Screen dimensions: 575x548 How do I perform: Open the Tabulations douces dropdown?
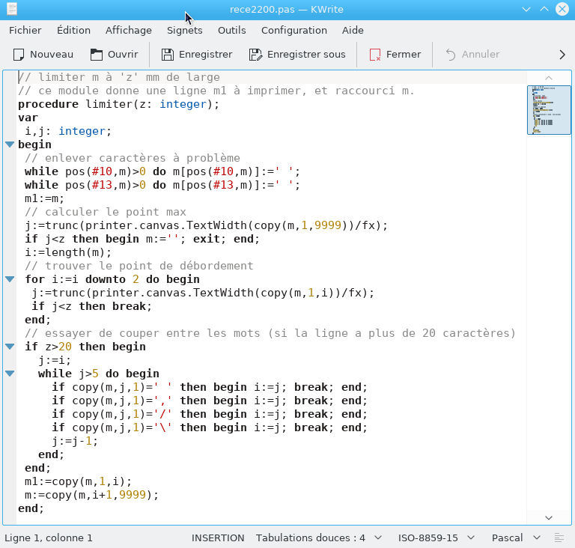(x=319, y=538)
